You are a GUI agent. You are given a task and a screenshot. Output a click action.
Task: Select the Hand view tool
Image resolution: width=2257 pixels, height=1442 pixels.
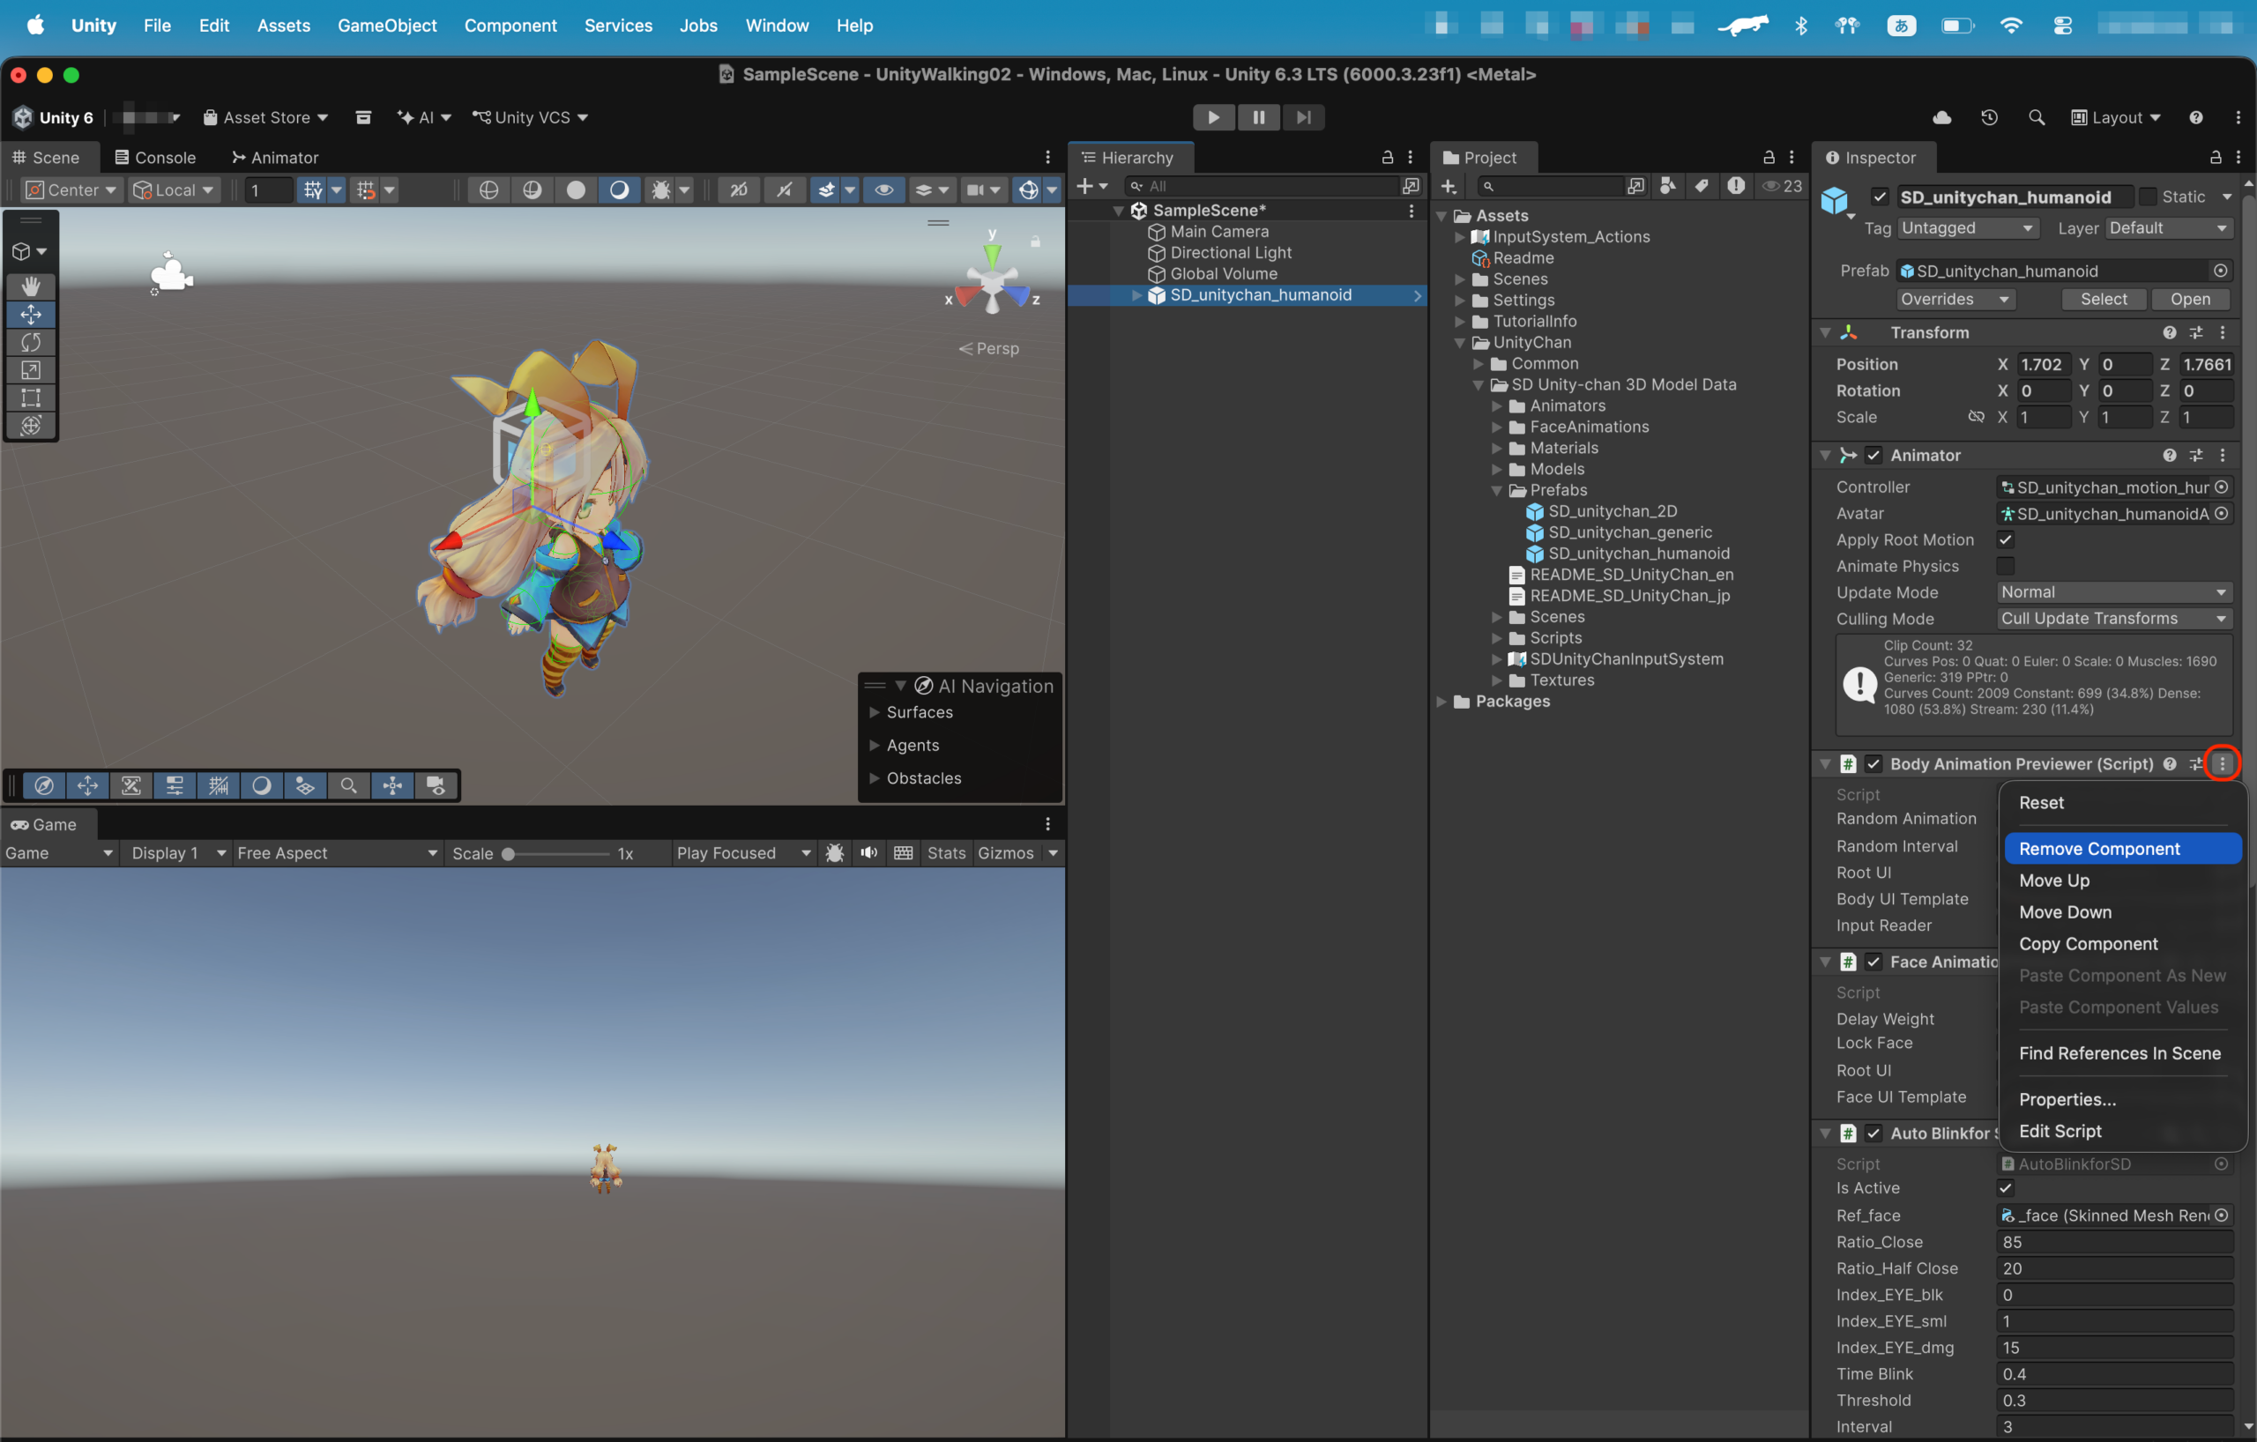[31, 286]
